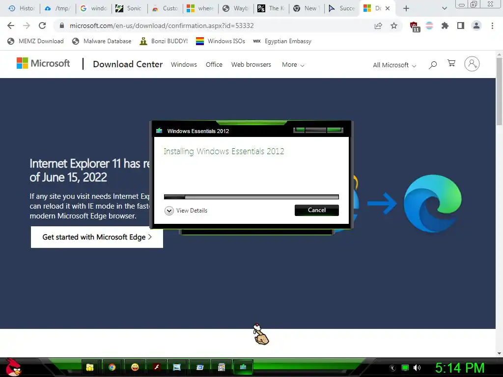Image resolution: width=503 pixels, height=377 pixels.
Task: Close the current Download Center tab
Action: 388,8
